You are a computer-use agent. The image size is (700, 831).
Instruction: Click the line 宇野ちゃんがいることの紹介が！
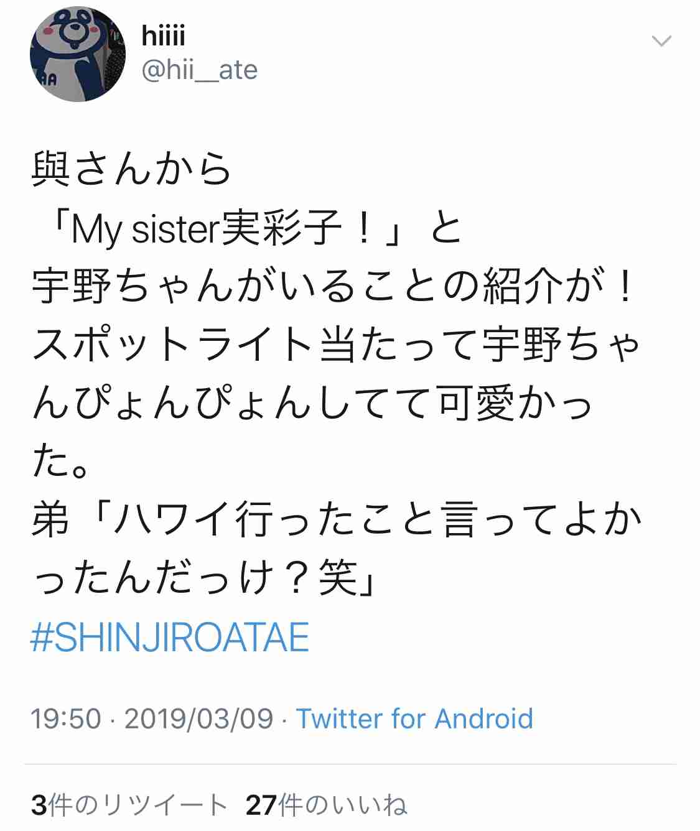click(x=334, y=287)
